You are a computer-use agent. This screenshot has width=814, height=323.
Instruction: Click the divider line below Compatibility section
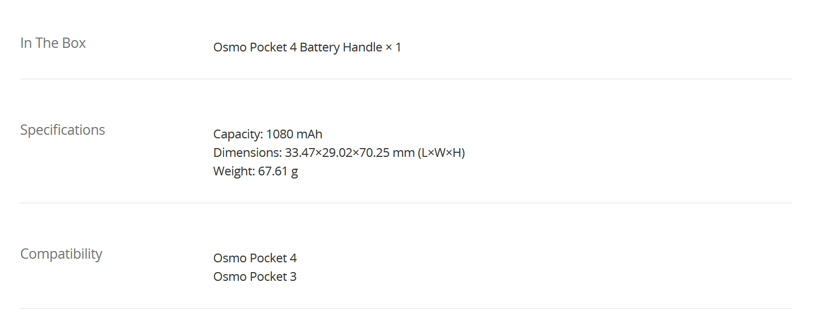406,309
